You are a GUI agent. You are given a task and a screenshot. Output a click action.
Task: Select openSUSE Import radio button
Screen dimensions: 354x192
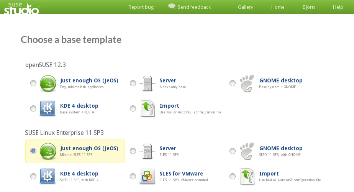pyautogui.click(x=133, y=108)
